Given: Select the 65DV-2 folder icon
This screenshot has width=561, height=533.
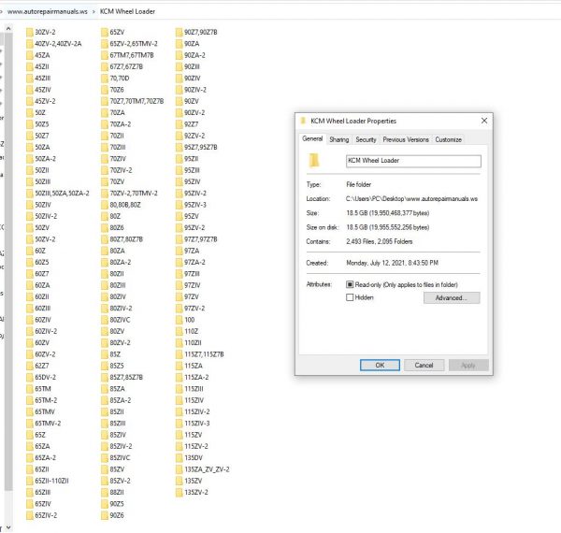Looking at the screenshot, I should tap(30, 378).
